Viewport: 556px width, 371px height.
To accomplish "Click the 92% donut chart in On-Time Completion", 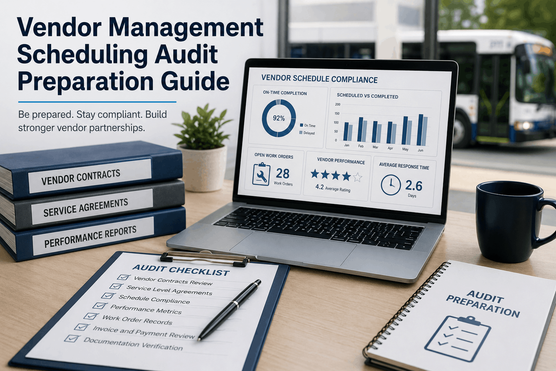I will pyautogui.click(x=279, y=118).
